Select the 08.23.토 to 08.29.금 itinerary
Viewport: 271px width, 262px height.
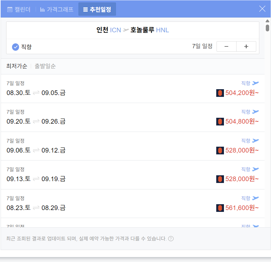(133, 204)
